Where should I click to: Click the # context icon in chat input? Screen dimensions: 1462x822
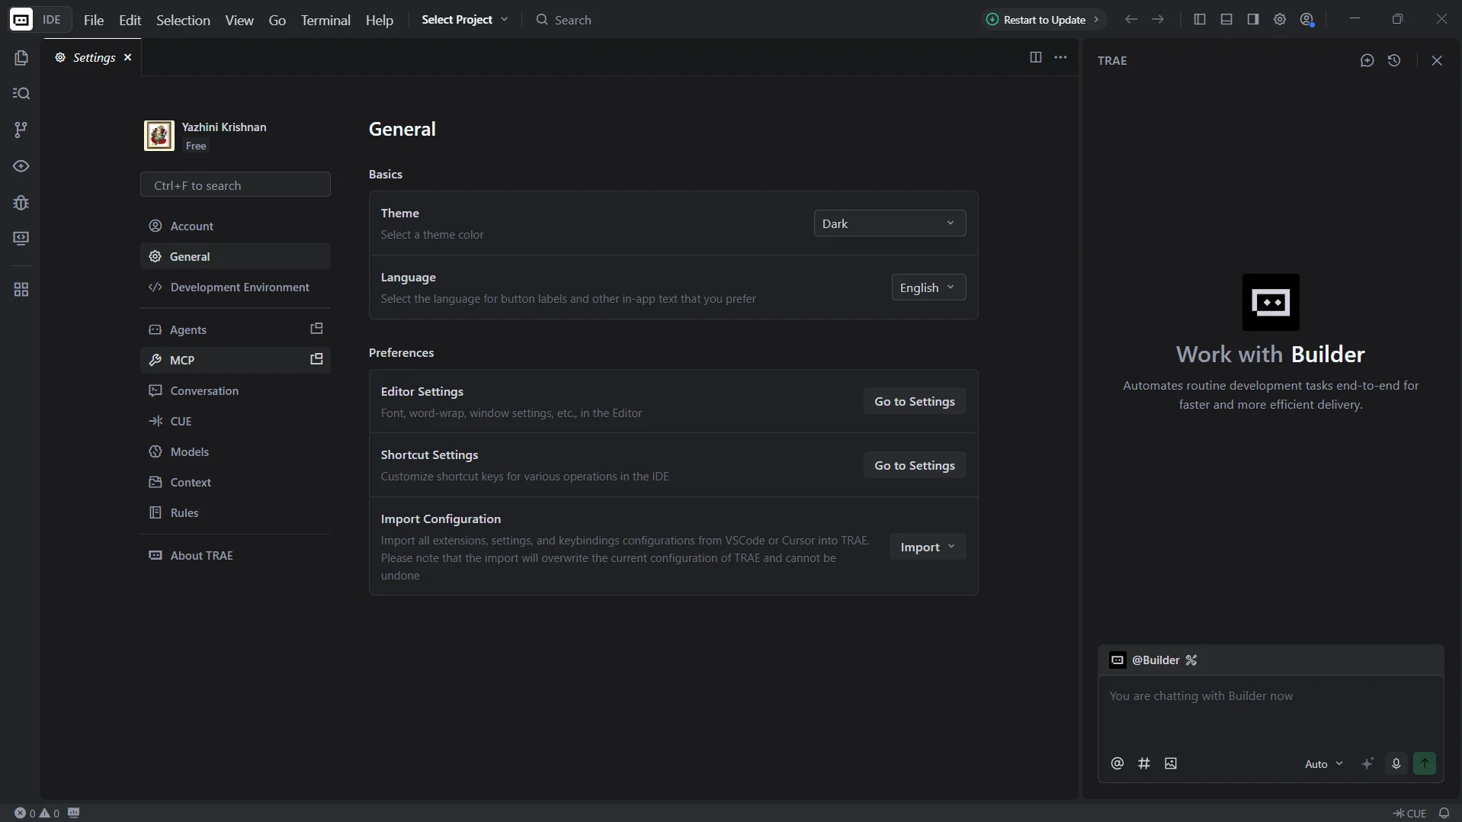1143,763
